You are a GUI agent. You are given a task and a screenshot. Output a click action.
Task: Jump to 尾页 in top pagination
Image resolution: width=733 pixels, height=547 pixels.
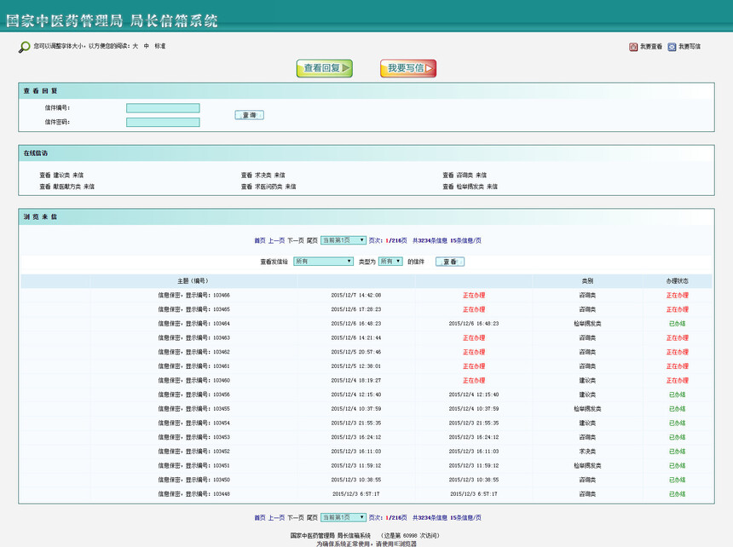click(312, 240)
